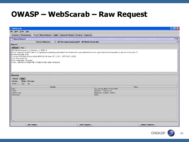Image resolution: width=189 pixels, height=142 pixels.
Task: Switch to the Fragments tab
Action: (88, 35)
